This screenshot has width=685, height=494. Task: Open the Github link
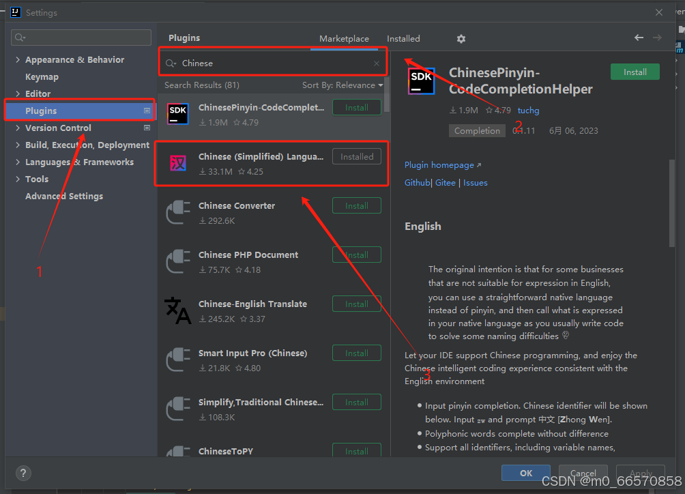(417, 183)
